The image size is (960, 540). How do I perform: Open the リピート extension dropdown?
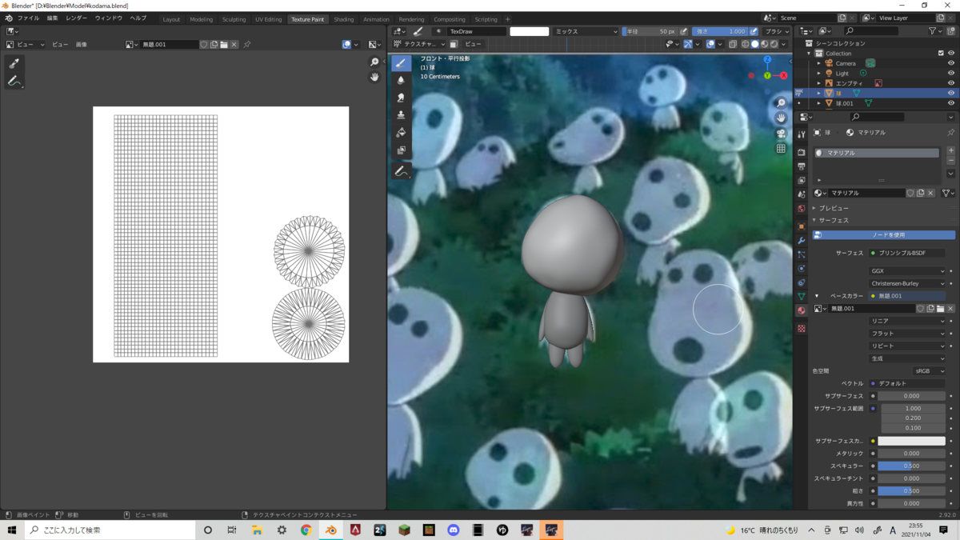(x=907, y=346)
